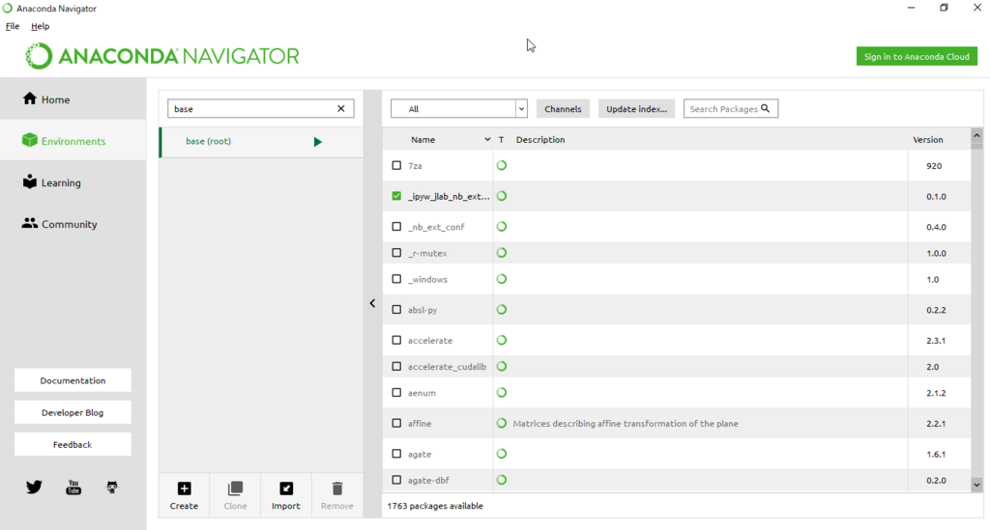Import an environment file

pyautogui.click(x=286, y=495)
